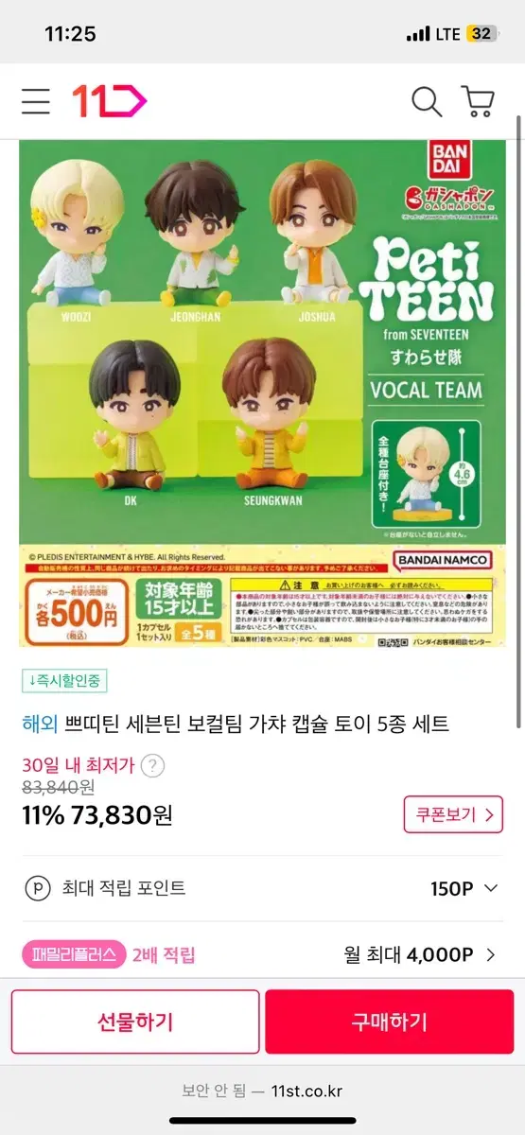
Task: Open the 월 최대 4,000P chevron
Action: click(490, 954)
